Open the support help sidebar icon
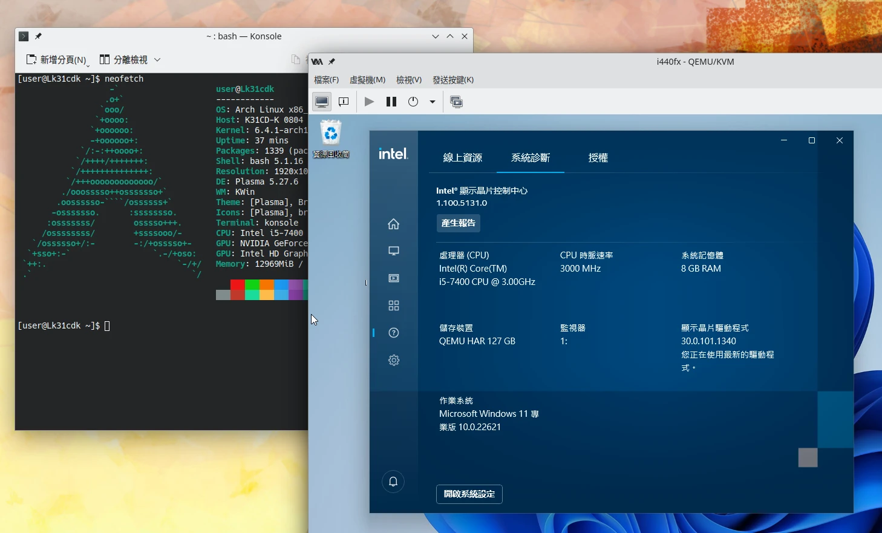Viewport: 882px width, 533px height. pyautogui.click(x=394, y=333)
